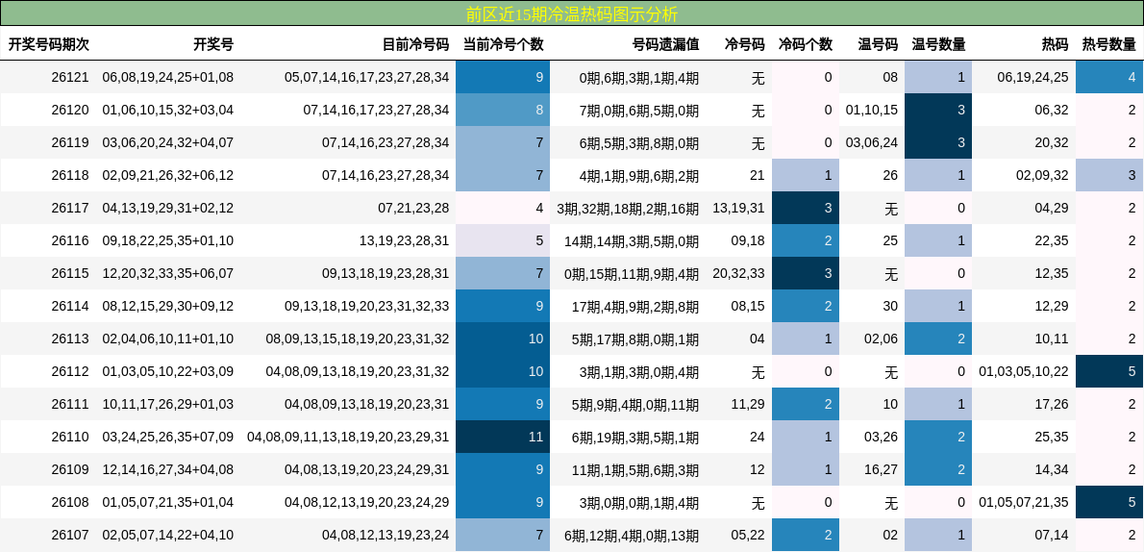
Task: Select the 当前冷号个数 column header
Action: point(504,44)
